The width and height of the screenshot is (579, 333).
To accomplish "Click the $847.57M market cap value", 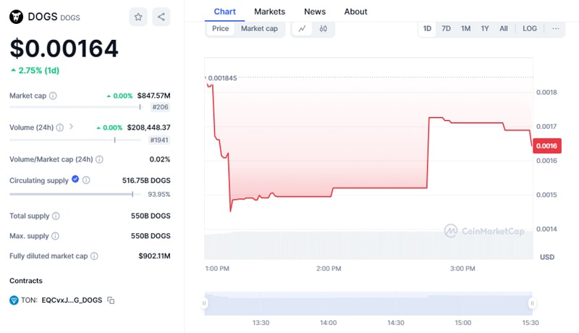I will [x=153, y=96].
